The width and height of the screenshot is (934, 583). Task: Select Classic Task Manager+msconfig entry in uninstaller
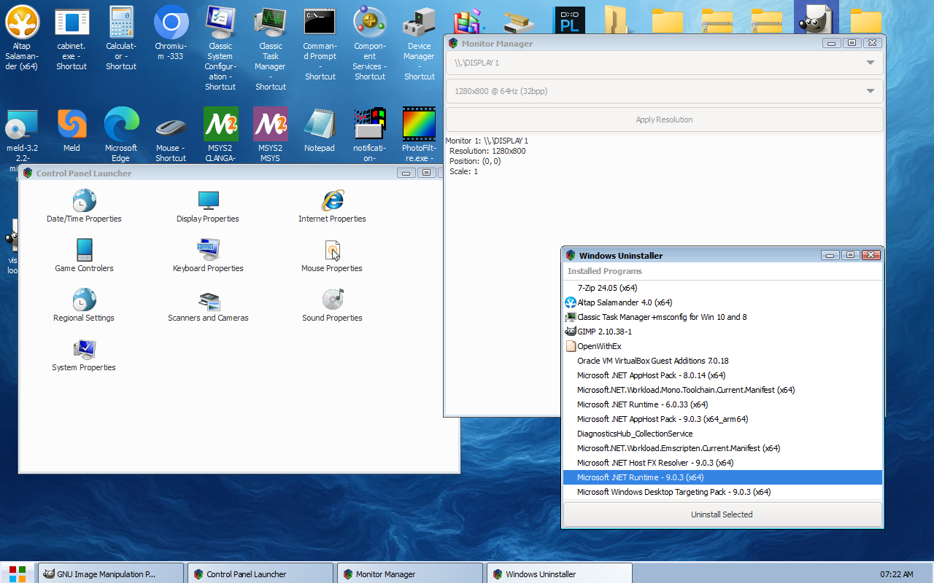pyautogui.click(x=722, y=317)
